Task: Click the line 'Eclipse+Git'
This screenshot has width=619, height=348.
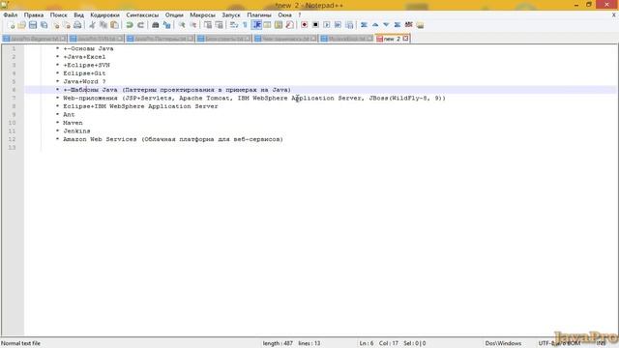Action: [x=84, y=73]
